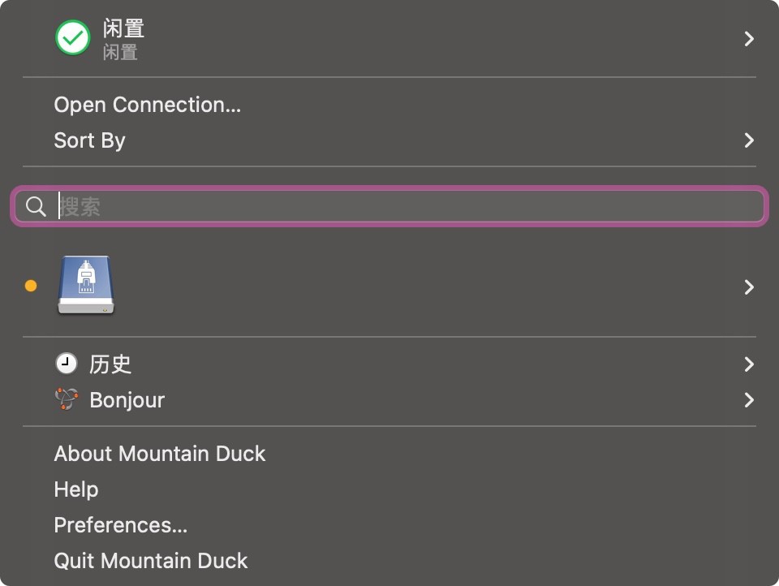Select the Open Connection menu item
The height and width of the screenshot is (586, 779).
pyautogui.click(x=147, y=104)
